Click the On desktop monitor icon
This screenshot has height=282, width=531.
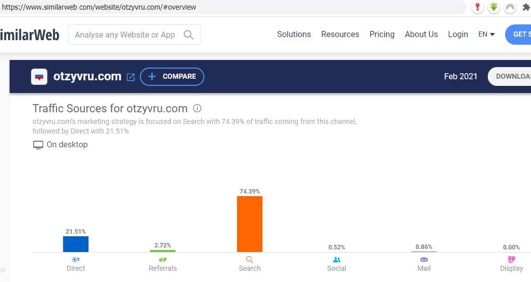coord(38,145)
